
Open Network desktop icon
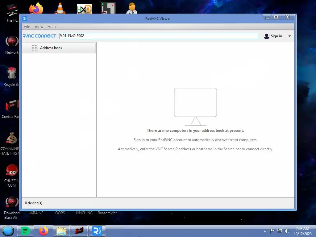click(x=12, y=45)
